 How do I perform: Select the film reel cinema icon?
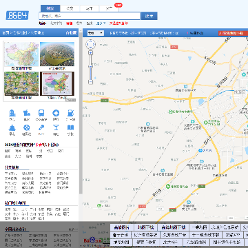tap(27, 127)
